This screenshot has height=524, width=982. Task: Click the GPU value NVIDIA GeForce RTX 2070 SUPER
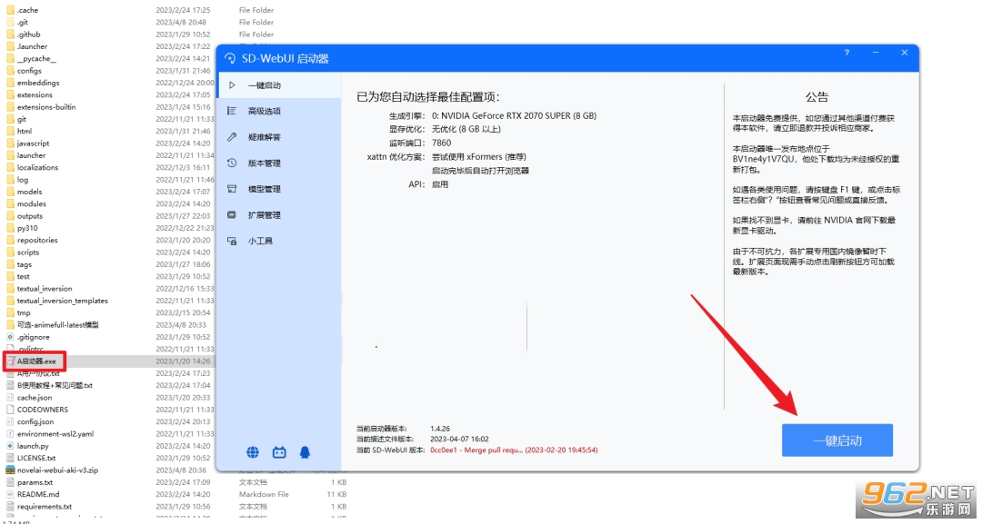(x=514, y=115)
